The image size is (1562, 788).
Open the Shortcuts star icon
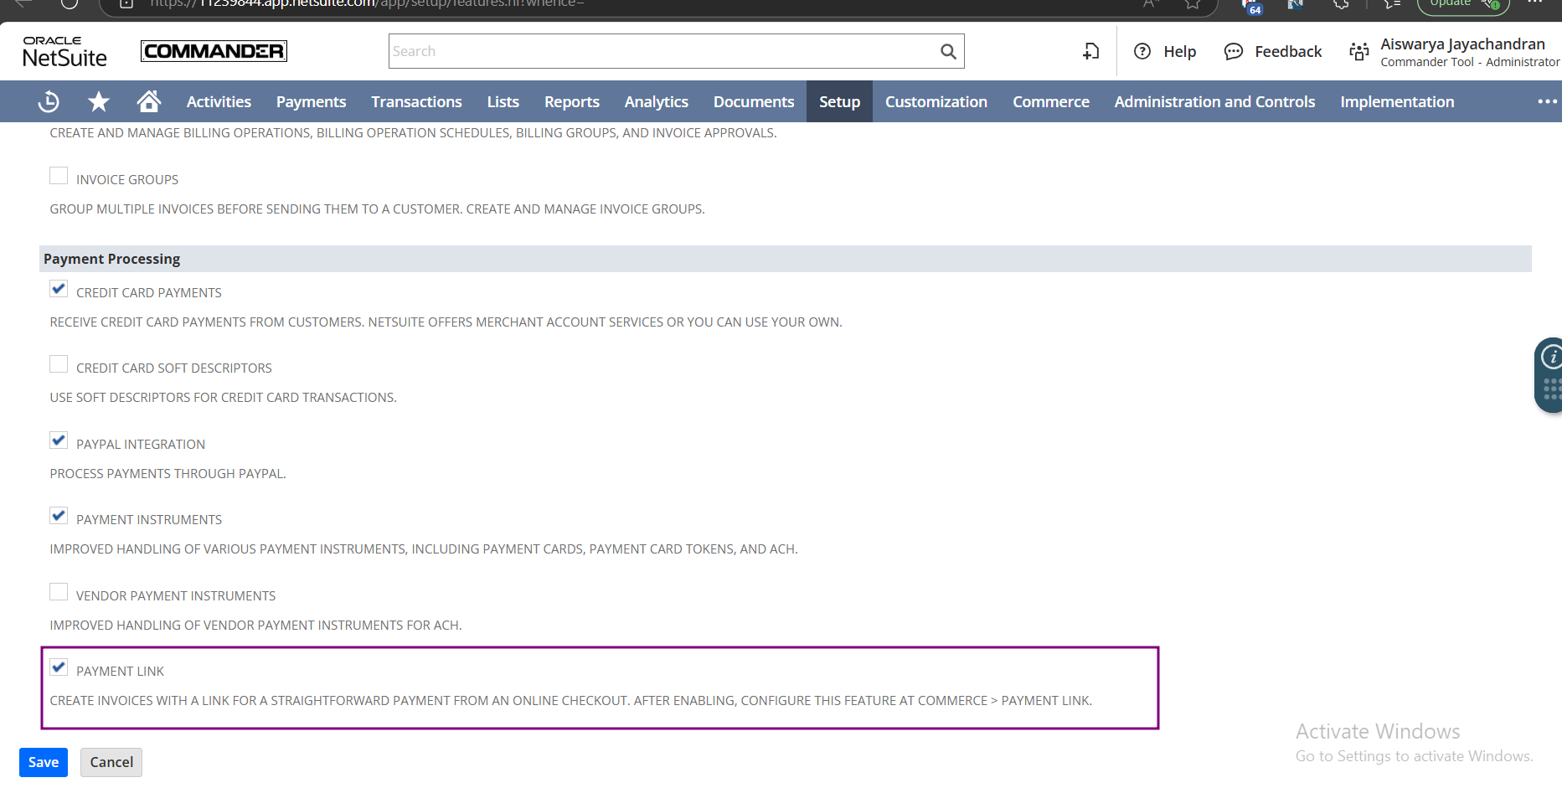coord(99,101)
